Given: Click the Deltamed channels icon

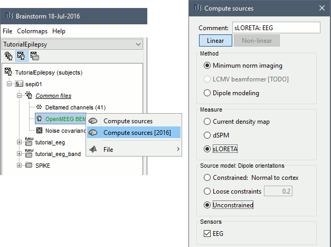Looking at the screenshot, I should pos(39,107).
